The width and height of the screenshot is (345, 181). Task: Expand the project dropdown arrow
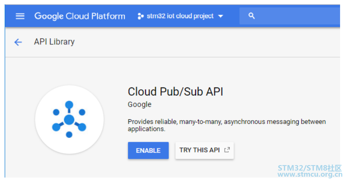click(220, 16)
